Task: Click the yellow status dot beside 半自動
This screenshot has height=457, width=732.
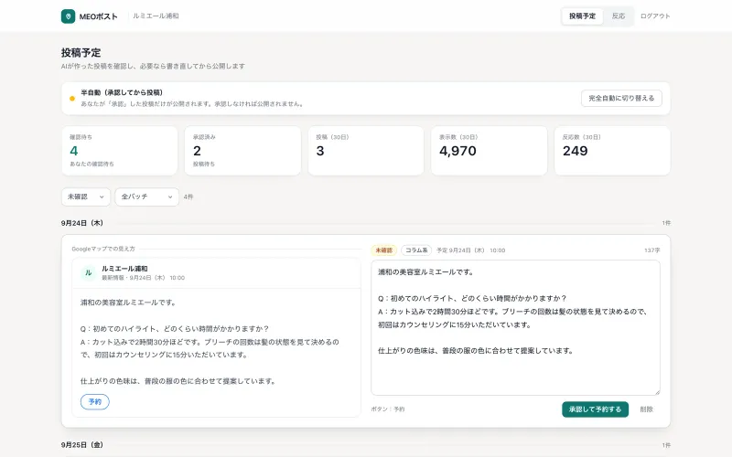Action: tap(72, 99)
